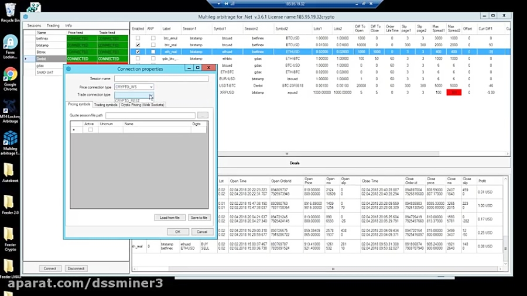527x296 pixels.
Task: Select the bitfinex session row
Action: 76,39
